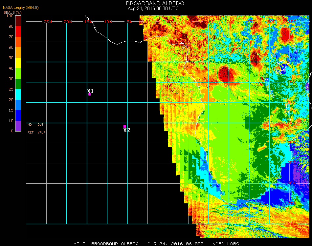
Task: Click the 25W longitude label
Action: click(48, 22)
